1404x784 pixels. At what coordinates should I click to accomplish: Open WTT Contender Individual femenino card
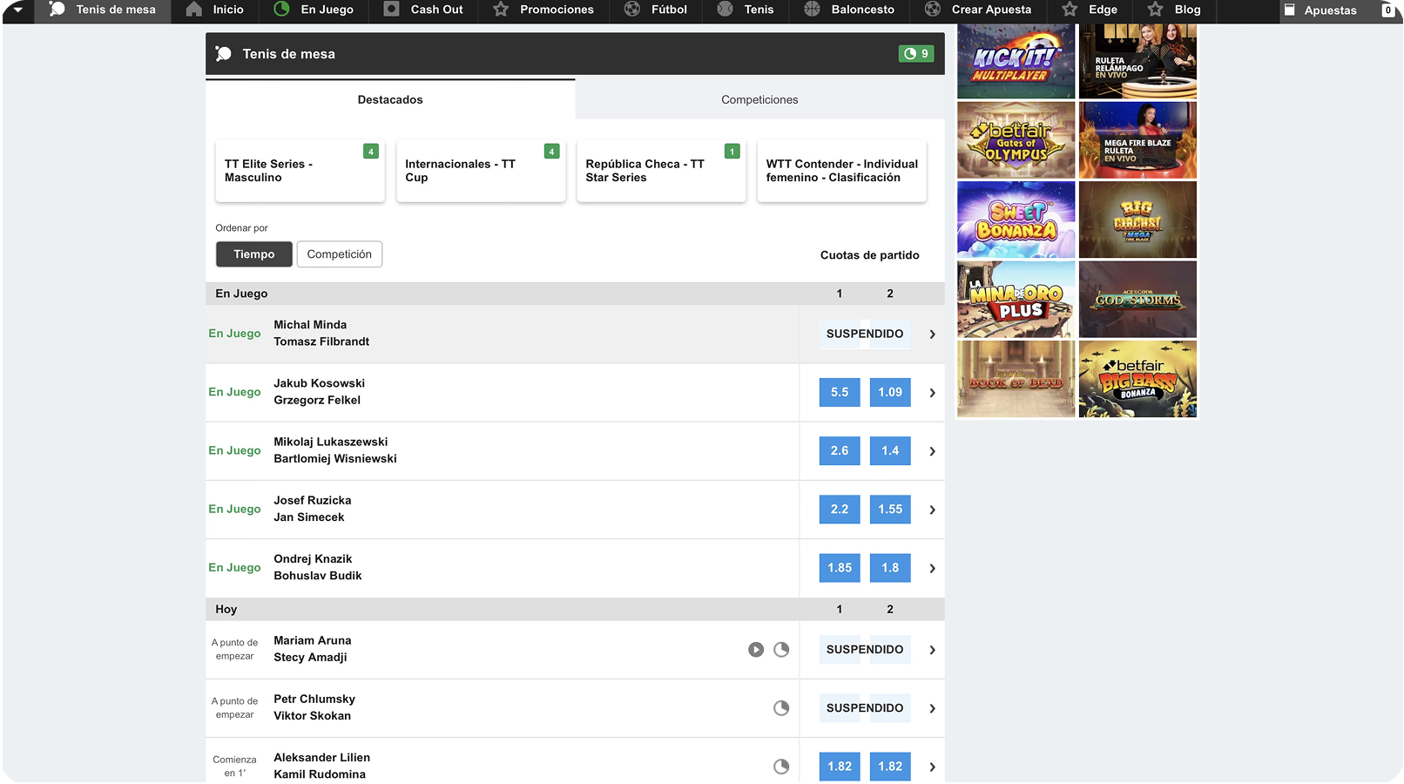click(x=841, y=171)
